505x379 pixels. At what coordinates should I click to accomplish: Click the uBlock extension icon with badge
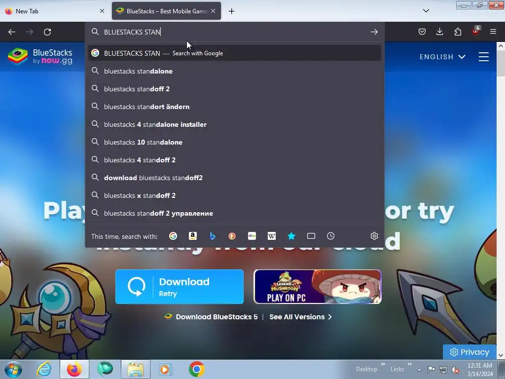coord(476,31)
